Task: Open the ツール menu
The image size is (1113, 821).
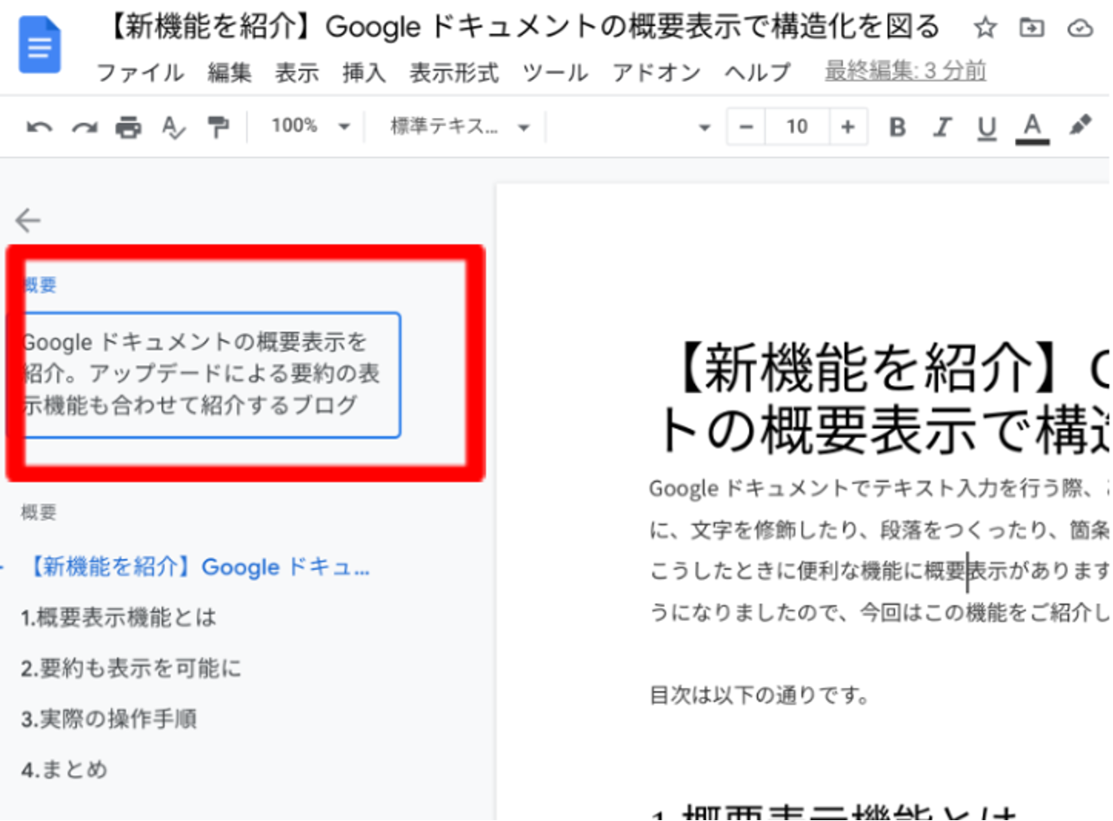Action: pyautogui.click(x=554, y=73)
